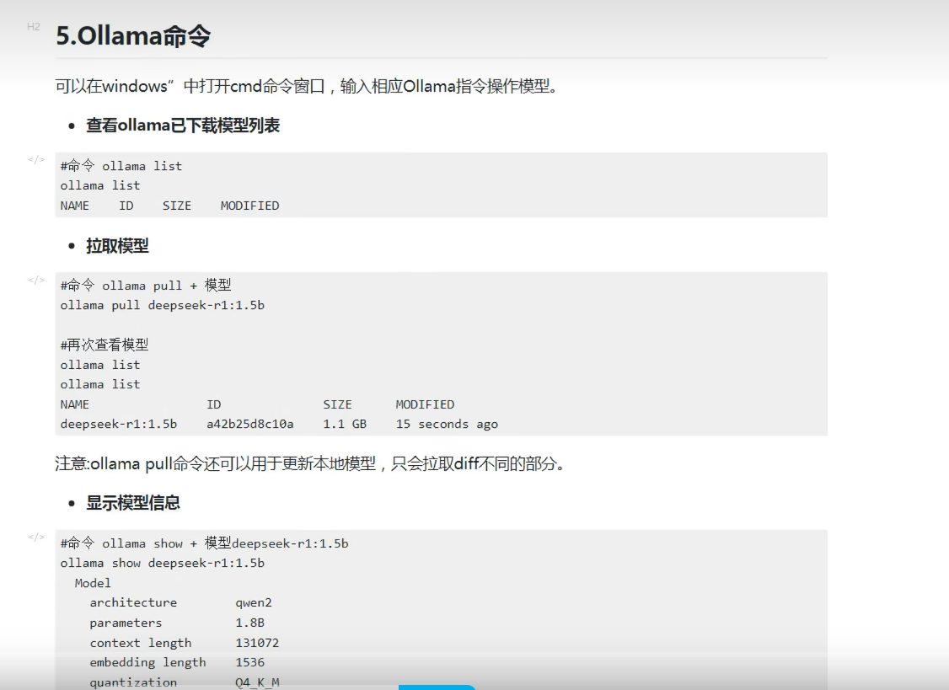
Task: Click code block icon beside 'ollama show' block
Action: (35, 538)
